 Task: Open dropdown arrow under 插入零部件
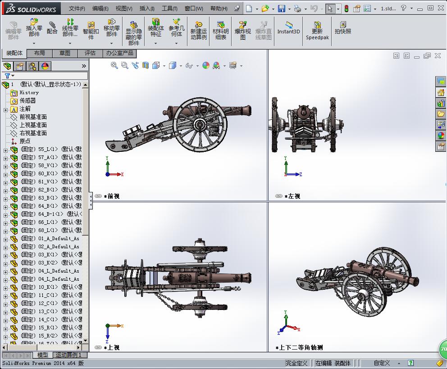coord(34,44)
